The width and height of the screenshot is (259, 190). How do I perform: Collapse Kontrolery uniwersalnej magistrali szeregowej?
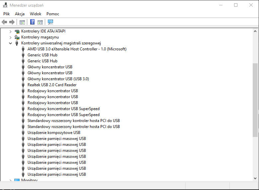pos(10,43)
